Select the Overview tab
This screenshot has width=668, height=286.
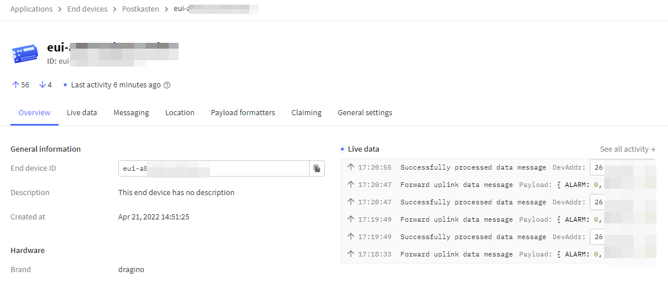[x=35, y=113]
